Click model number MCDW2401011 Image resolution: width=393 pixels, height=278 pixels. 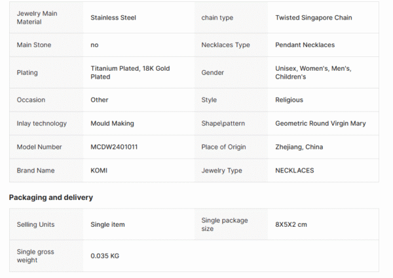[x=115, y=147]
